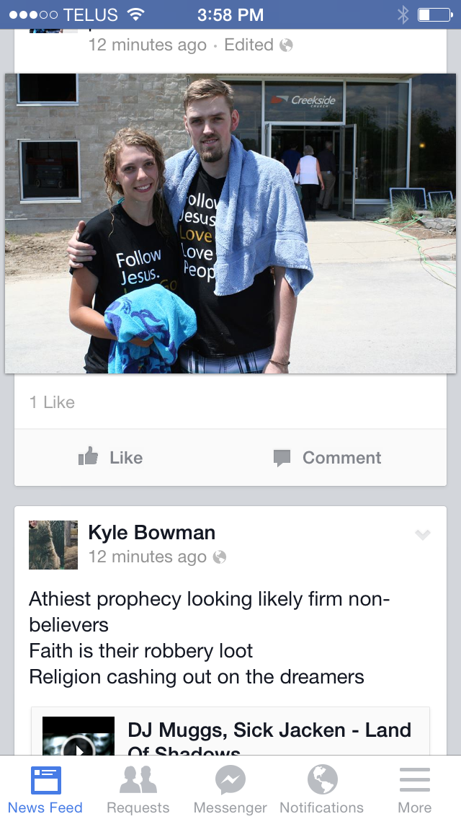Open the Messenger icon
Screen dimensions: 461x819
230,780
